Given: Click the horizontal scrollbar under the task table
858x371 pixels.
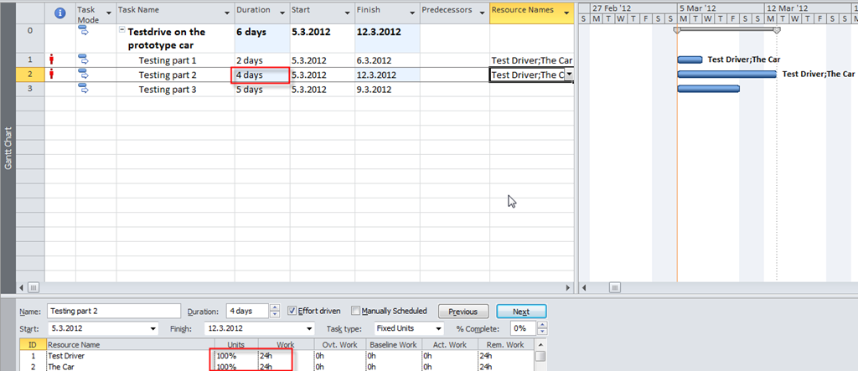Looking at the screenshot, I should (302, 286).
